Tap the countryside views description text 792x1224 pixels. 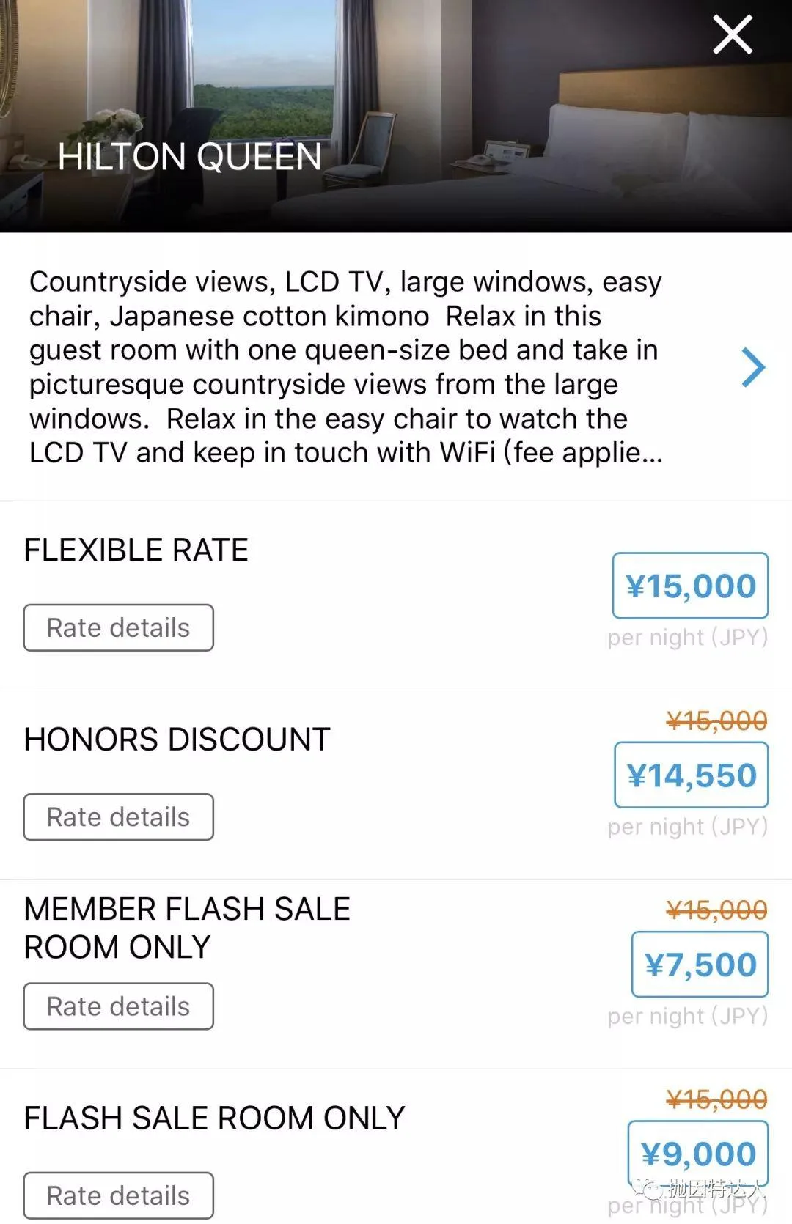(345, 367)
